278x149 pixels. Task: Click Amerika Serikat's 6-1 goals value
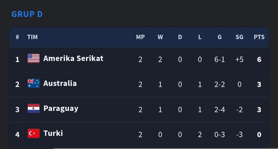[x=220, y=59]
